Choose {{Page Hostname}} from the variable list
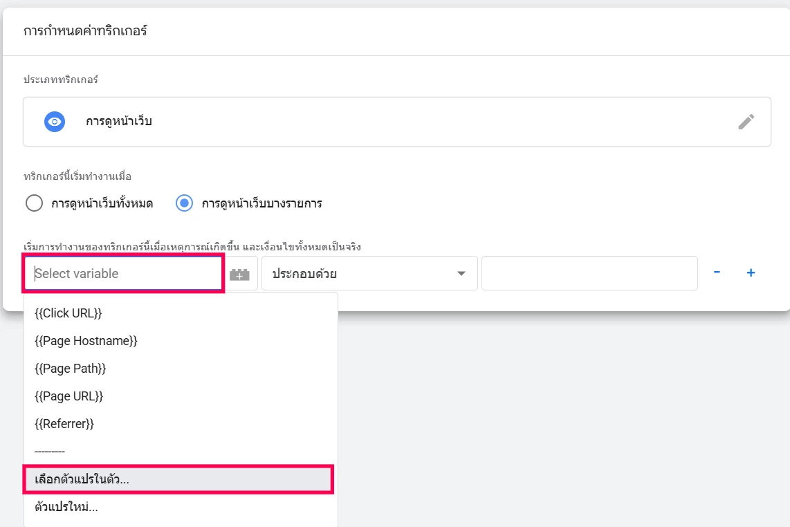 (x=86, y=341)
